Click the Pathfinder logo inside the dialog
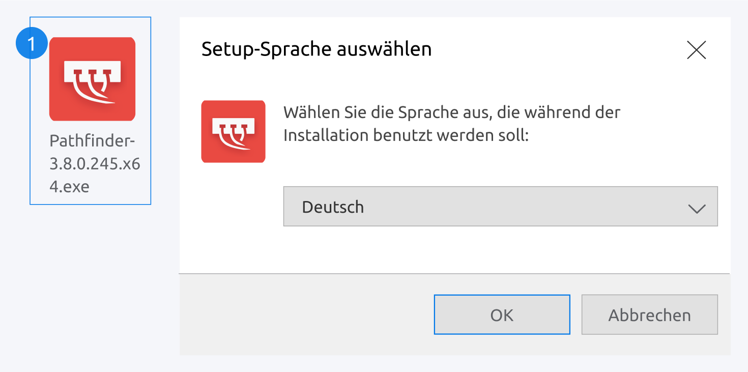This screenshot has width=748, height=372. coord(233,131)
